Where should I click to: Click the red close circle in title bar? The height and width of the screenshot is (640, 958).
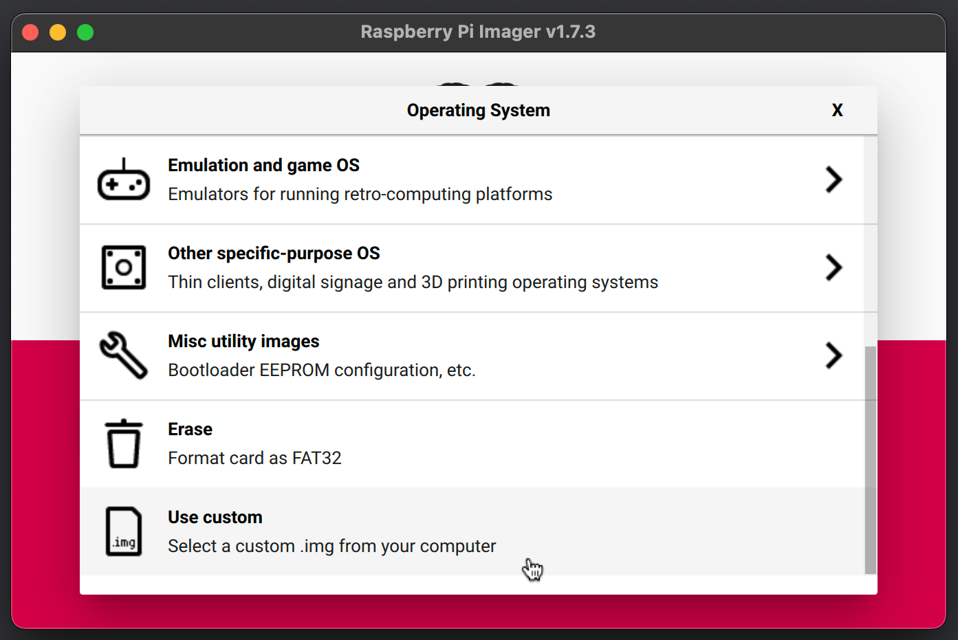click(x=30, y=32)
